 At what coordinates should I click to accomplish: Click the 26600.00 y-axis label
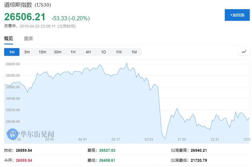coord(14,64)
